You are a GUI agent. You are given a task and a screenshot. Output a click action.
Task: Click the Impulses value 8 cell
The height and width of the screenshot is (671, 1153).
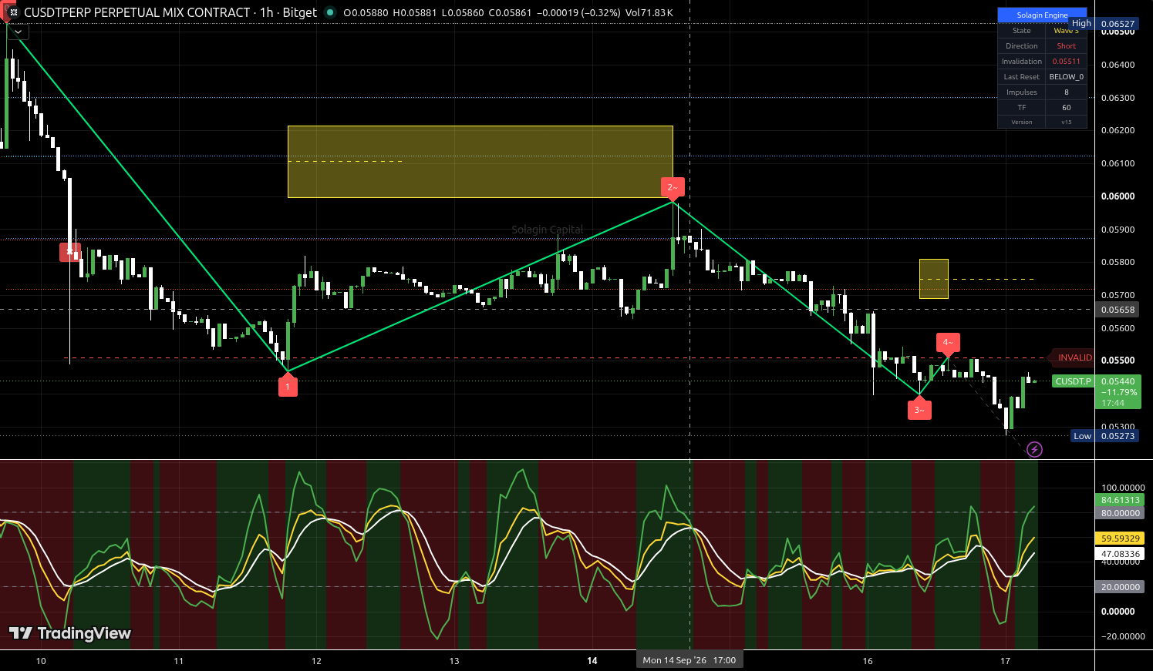point(1066,92)
